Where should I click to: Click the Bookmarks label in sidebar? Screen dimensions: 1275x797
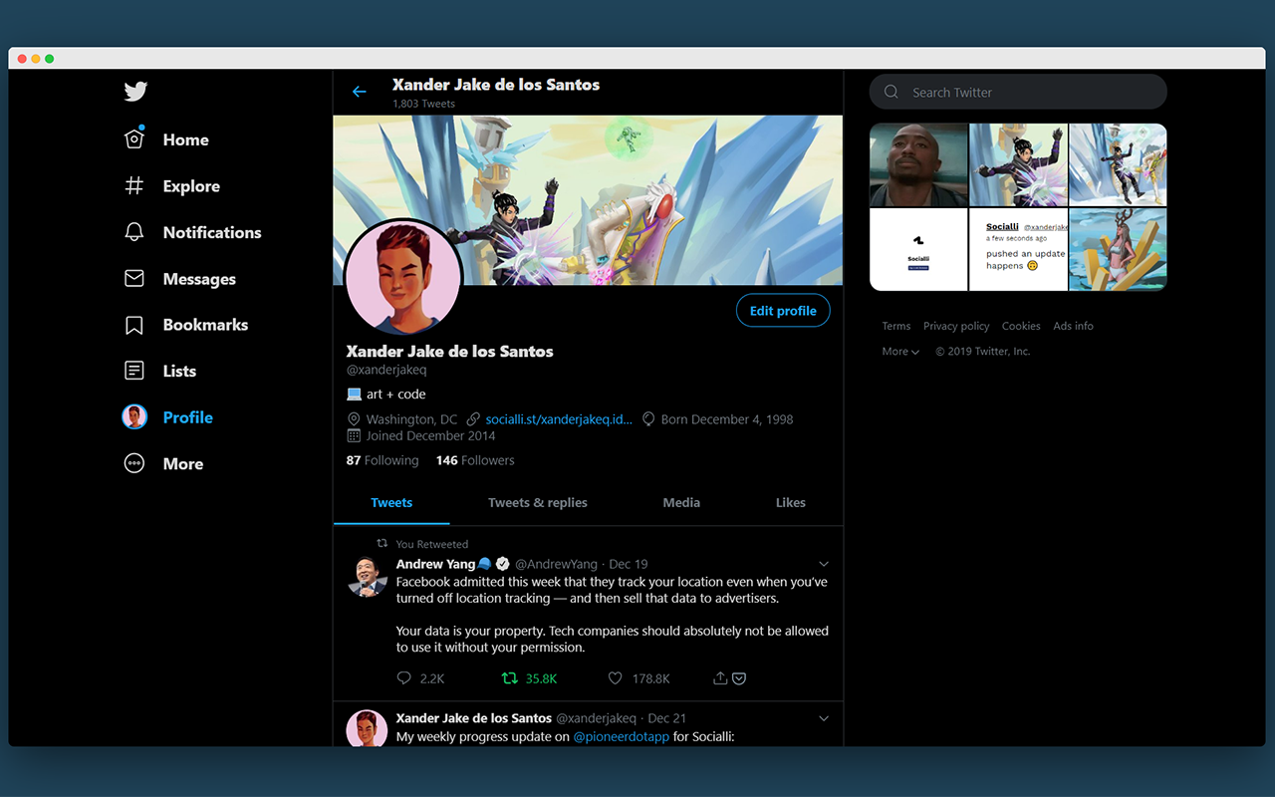[x=205, y=325]
